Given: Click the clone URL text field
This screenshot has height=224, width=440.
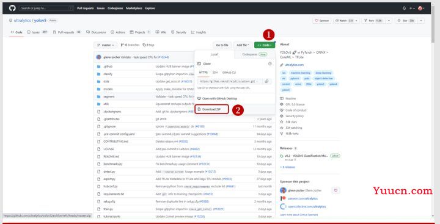Looking at the screenshot, I should pyautogui.click(x=230, y=81).
